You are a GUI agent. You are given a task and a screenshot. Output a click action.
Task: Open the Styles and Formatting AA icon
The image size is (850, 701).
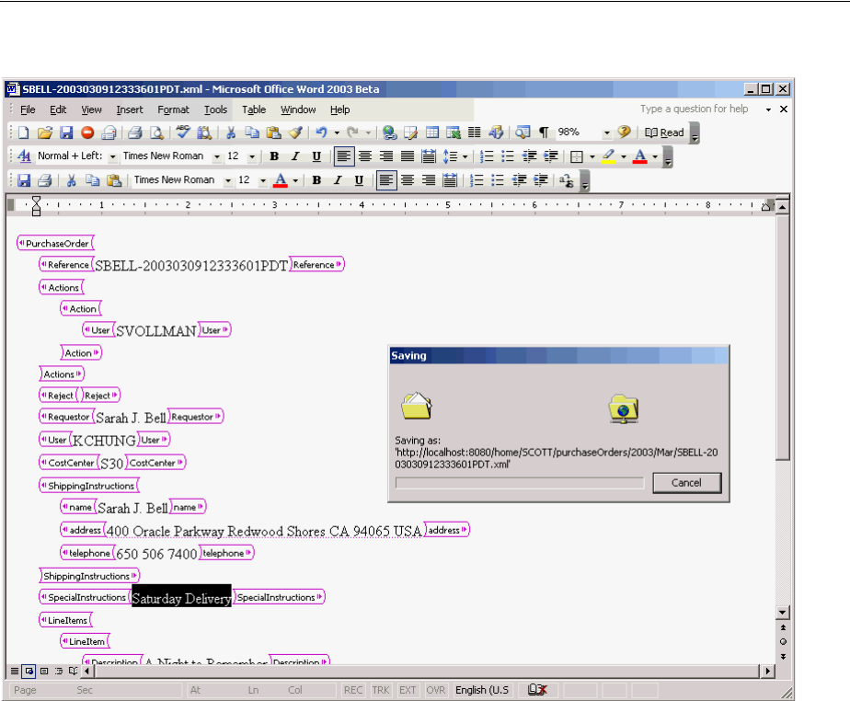[24, 156]
